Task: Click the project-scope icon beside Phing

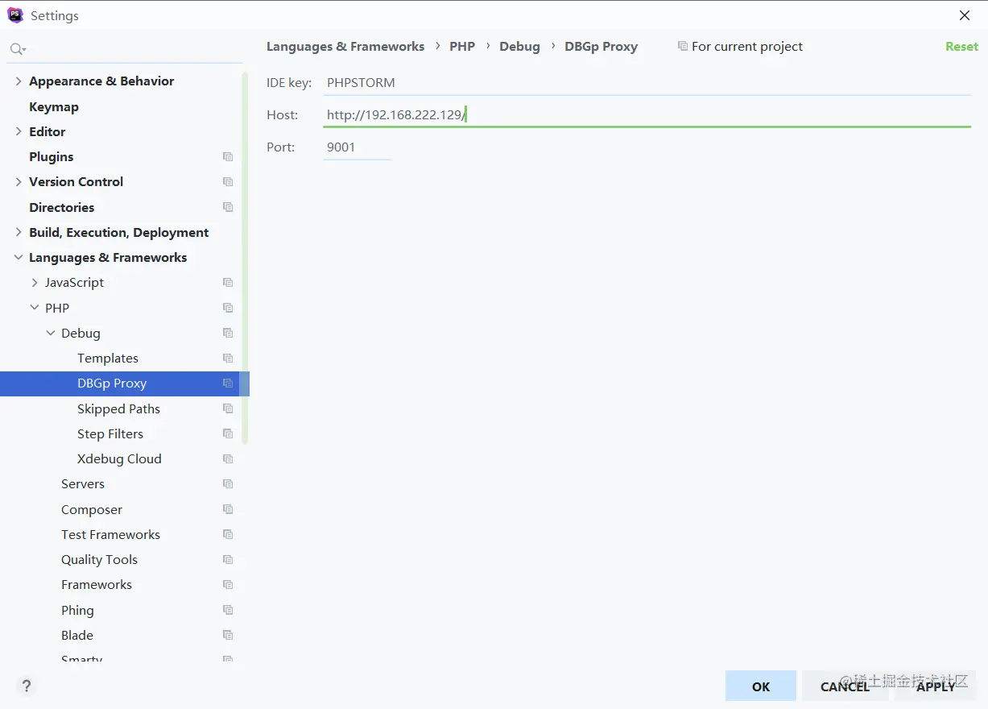Action: 228,610
